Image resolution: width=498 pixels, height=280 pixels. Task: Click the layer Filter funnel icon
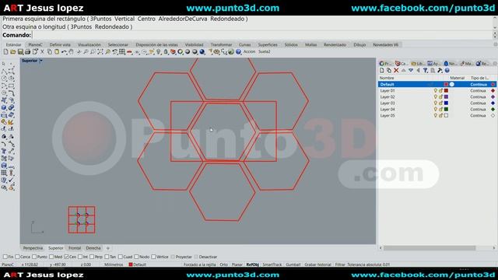click(x=426, y=71)
